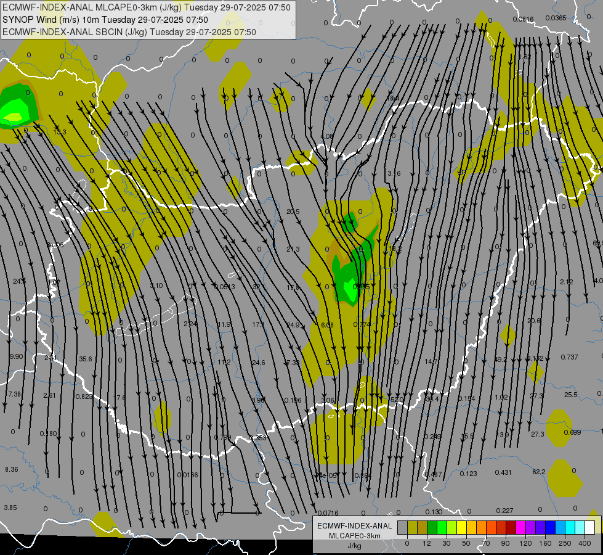The height and width of the screenshot is (555, 603).
Task: Click the '12' legend scale label
Action: [x=427, y=543]
